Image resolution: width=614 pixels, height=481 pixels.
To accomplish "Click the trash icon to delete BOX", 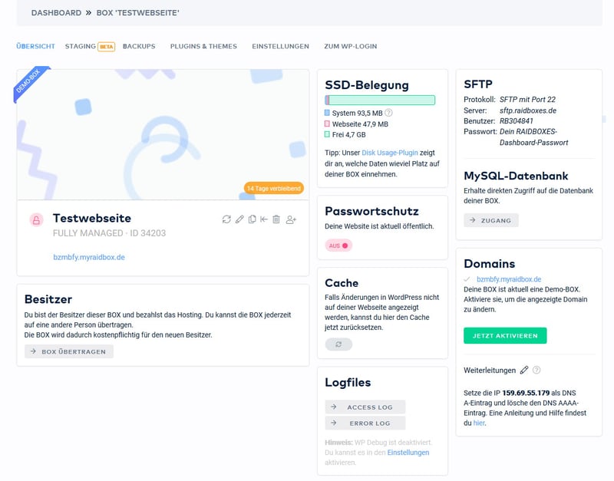I will tap(276, 219).
